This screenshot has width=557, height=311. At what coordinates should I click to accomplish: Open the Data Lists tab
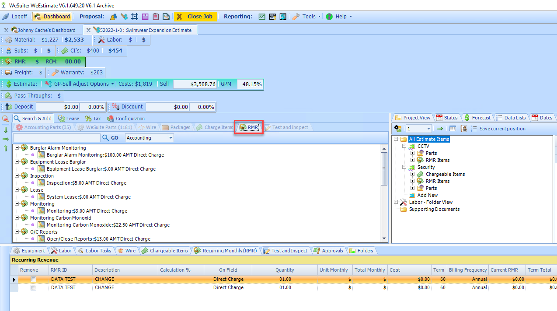coord(511,118)
